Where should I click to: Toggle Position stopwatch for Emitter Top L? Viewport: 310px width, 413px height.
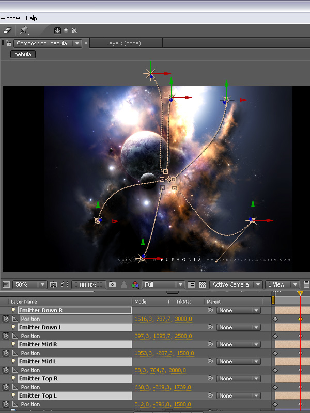[6, 404]
